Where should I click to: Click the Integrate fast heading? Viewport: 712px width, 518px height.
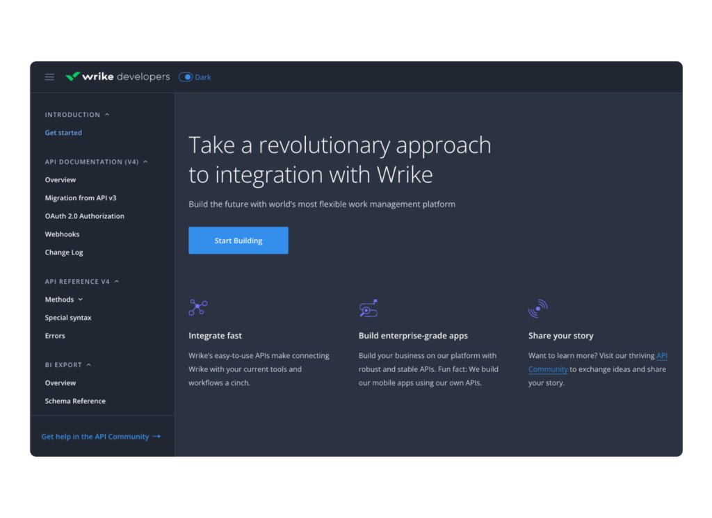[216, 336]
